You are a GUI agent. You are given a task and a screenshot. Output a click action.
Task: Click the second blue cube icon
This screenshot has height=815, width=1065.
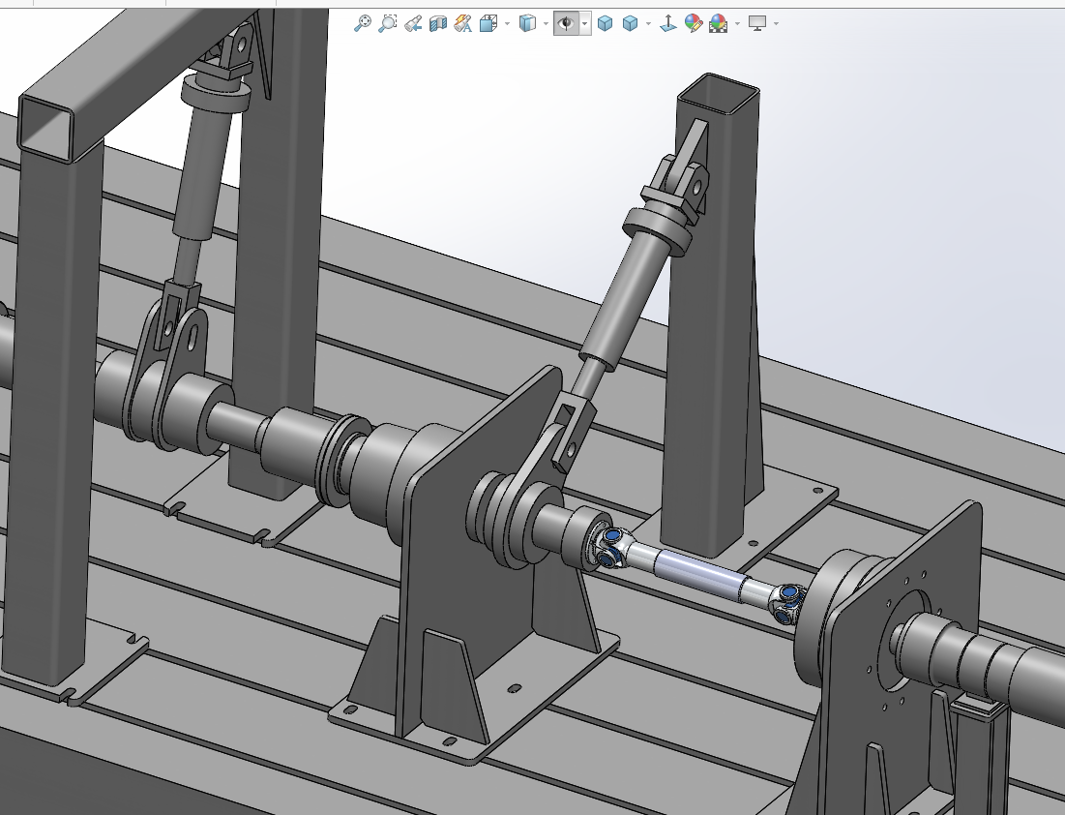(631, 24)
